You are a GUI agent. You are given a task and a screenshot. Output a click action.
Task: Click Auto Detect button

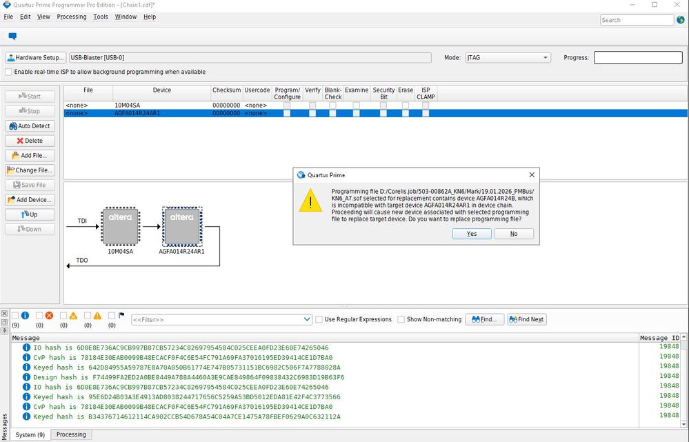pos(30,125)
